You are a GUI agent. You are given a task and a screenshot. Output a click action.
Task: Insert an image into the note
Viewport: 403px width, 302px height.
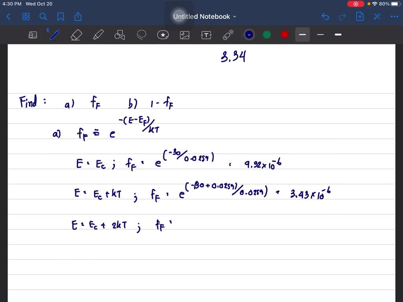point(185,35)
